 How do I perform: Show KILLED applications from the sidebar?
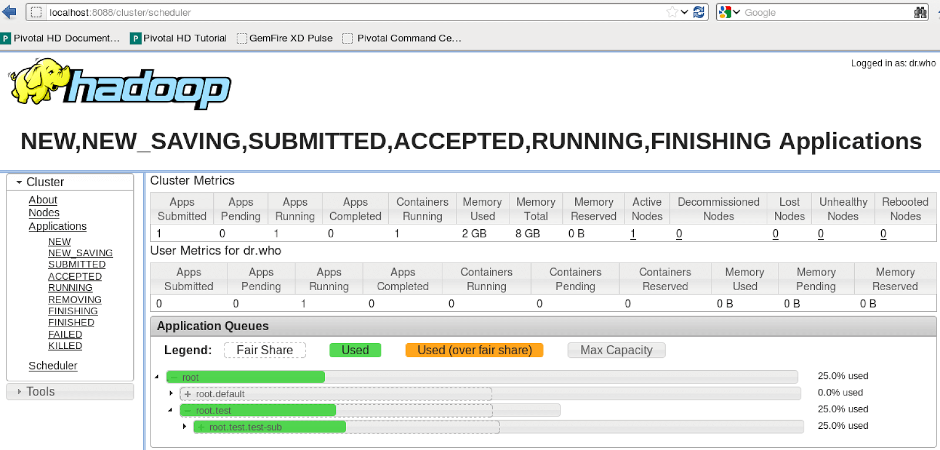pos(65,346)
